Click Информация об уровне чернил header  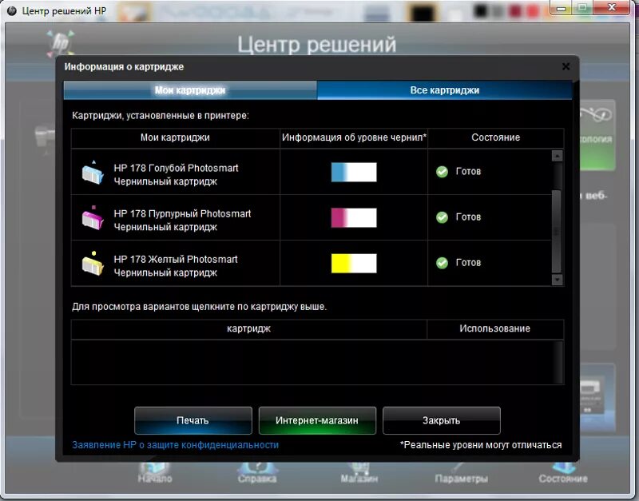(354, 137)
